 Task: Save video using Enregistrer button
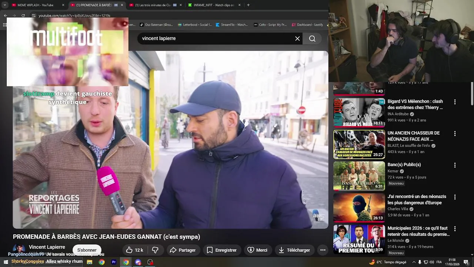[222, 250]
